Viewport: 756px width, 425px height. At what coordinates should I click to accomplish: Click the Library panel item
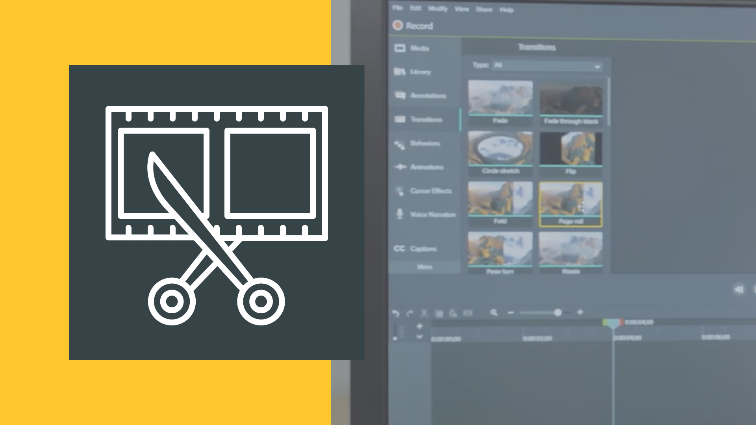coord(421,72)
